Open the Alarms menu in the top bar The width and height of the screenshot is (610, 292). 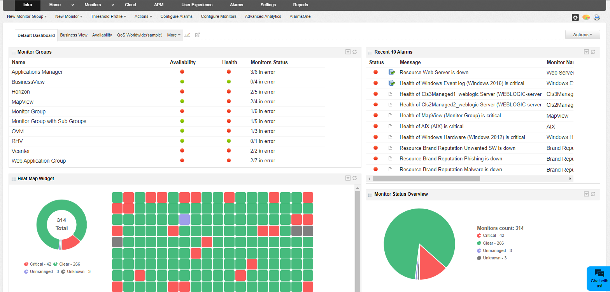tap(236, 5)
